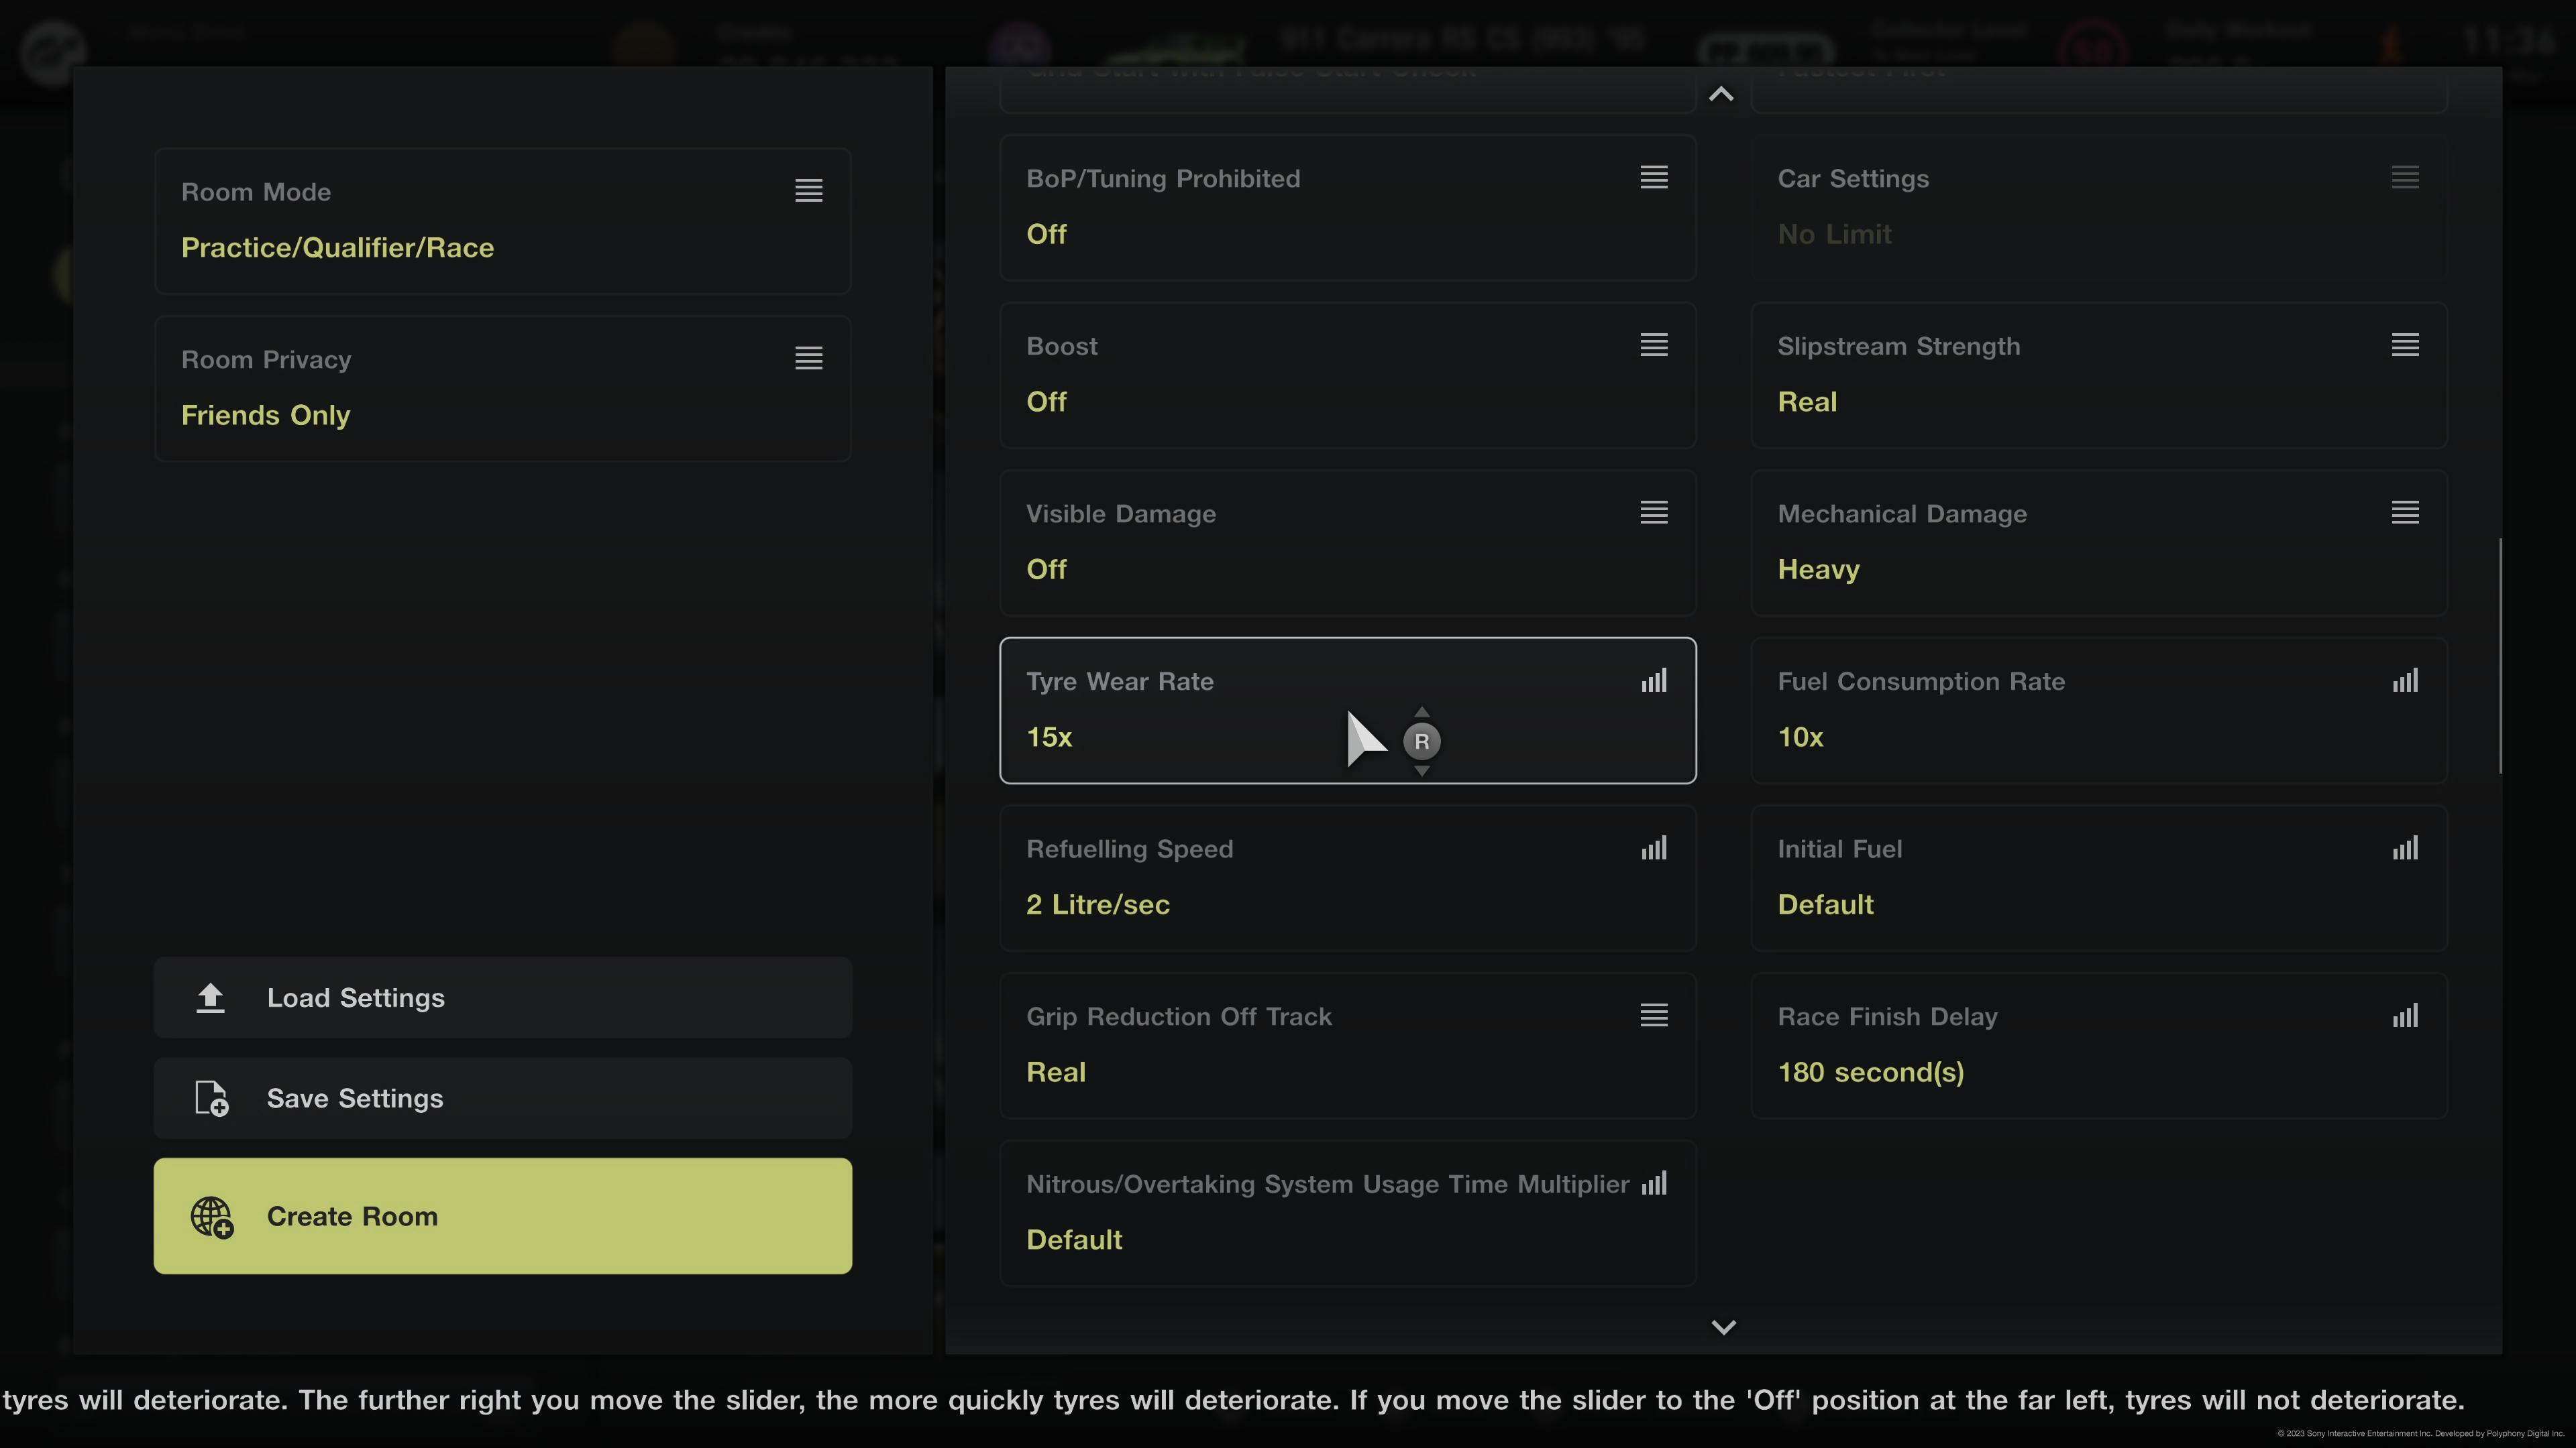This screenshot has width=2576, height=1448.
Task: Toggle BoP/Tuning Prohibited setting
Action: (1347, 208)
